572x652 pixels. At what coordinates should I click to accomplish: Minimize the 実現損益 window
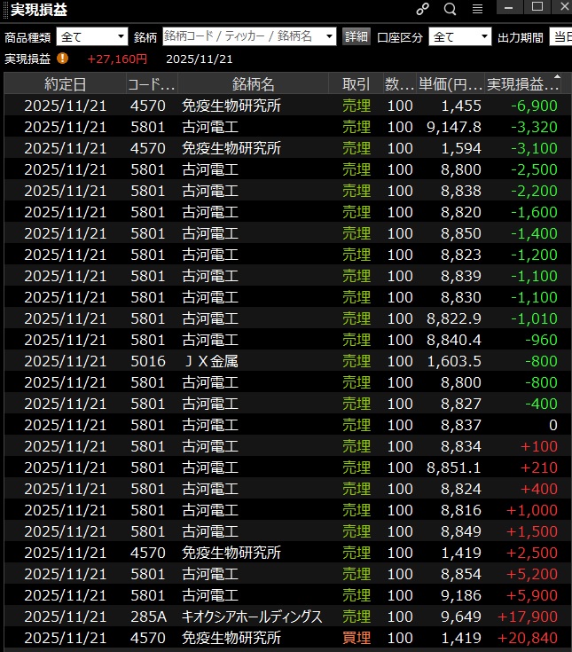tap(508, 7)
